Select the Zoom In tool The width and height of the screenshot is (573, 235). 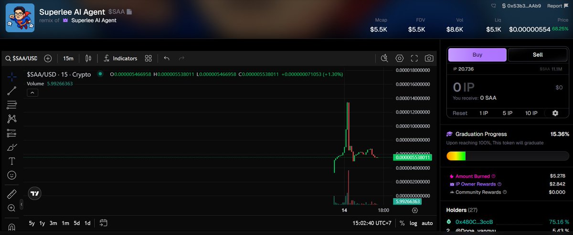[x=12, y=208]
